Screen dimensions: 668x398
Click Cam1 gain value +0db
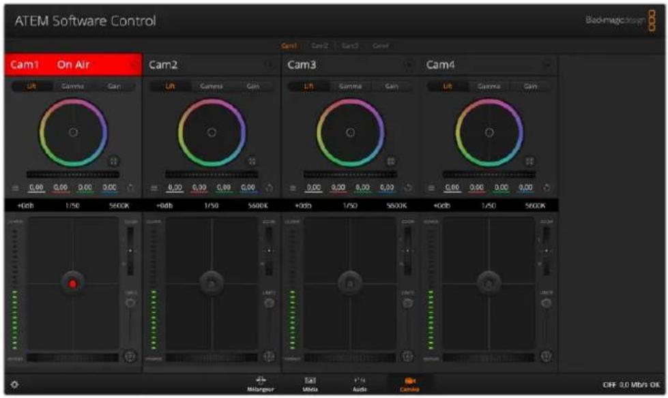25,206
